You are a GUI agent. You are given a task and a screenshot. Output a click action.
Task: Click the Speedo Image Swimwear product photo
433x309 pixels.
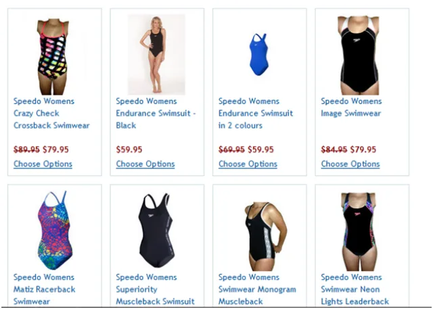[359, 55]
